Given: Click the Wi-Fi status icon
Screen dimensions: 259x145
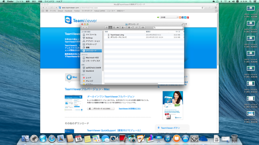Looking at the screenshot, I should click(225, 1).
